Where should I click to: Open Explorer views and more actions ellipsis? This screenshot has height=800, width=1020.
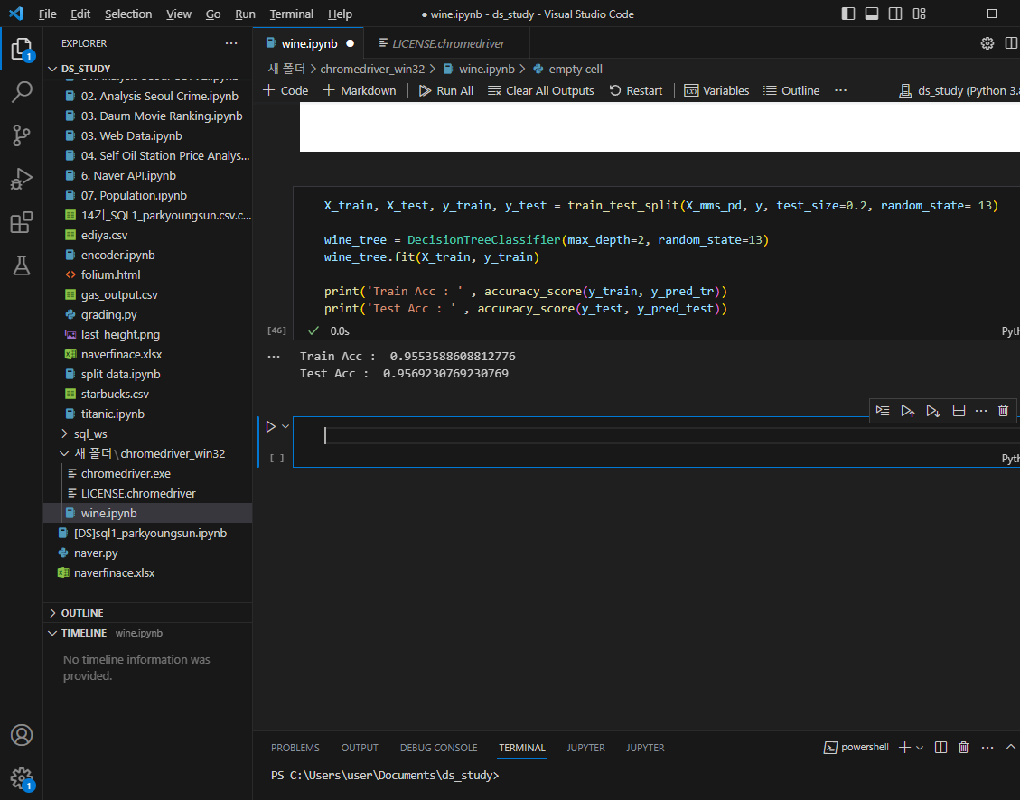point(231,43)
